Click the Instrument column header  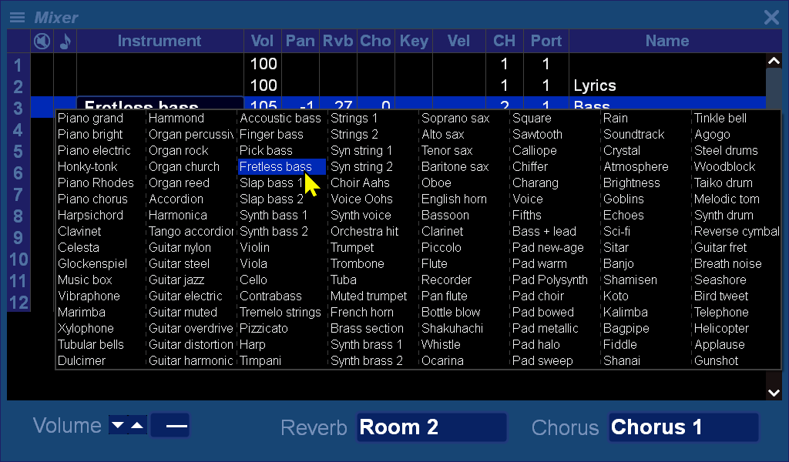[x=159, y=41]
